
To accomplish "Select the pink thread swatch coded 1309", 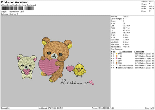I will (x=117, y=58).
